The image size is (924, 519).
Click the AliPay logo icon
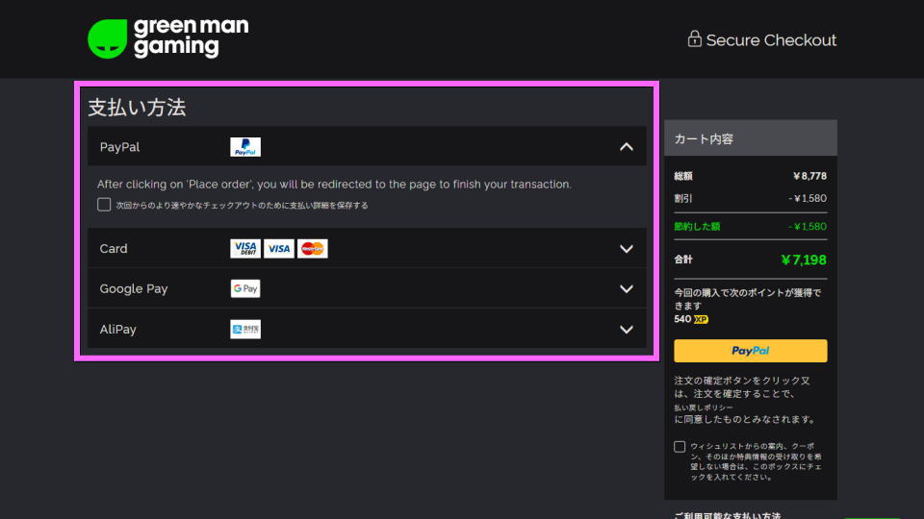[x=245, y=330]
